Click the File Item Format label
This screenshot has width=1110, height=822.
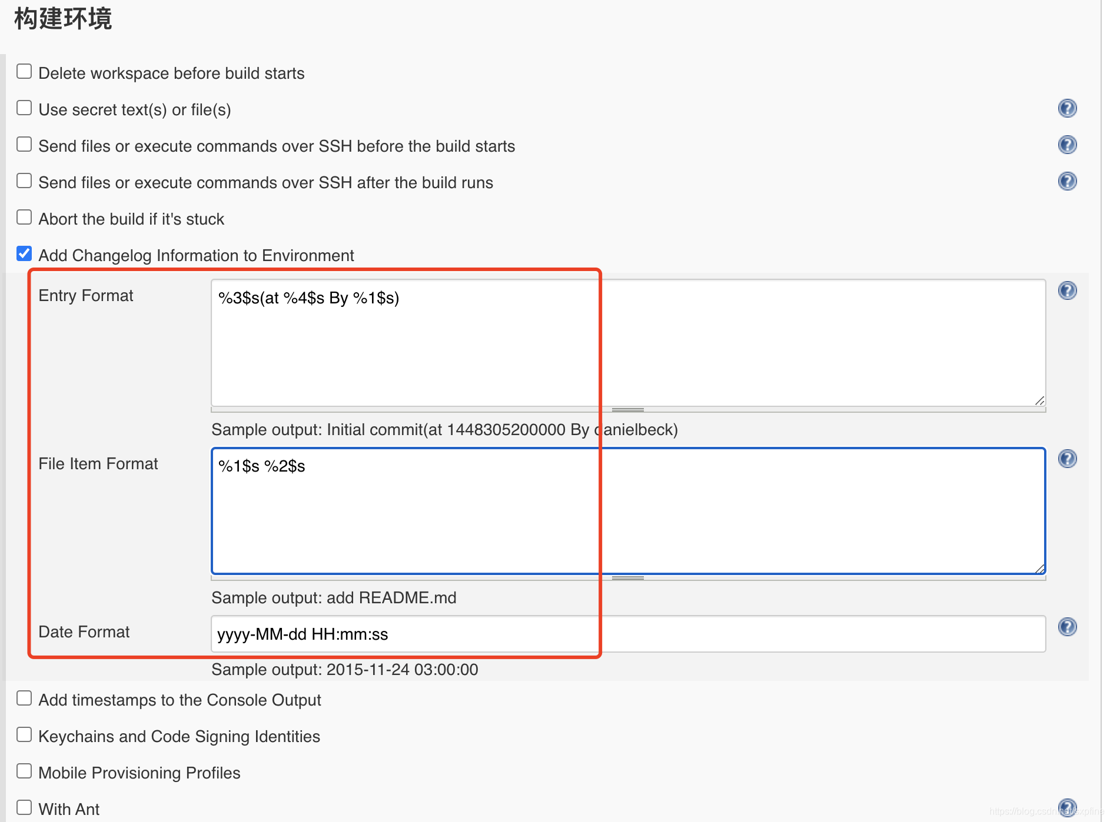click(x=98, y=464)
